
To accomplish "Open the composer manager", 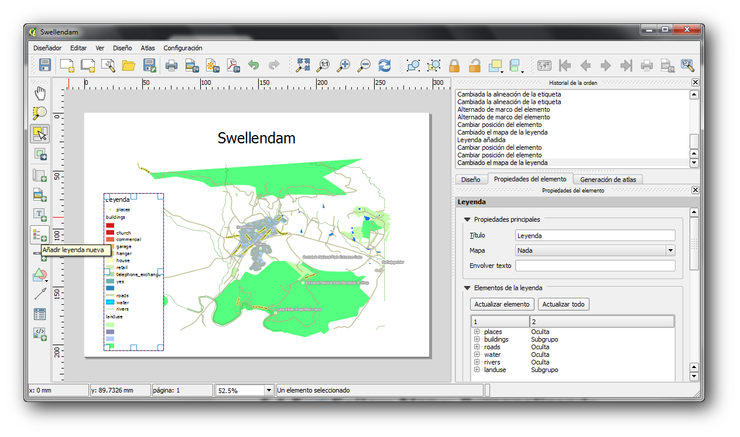I will [108, 66].
